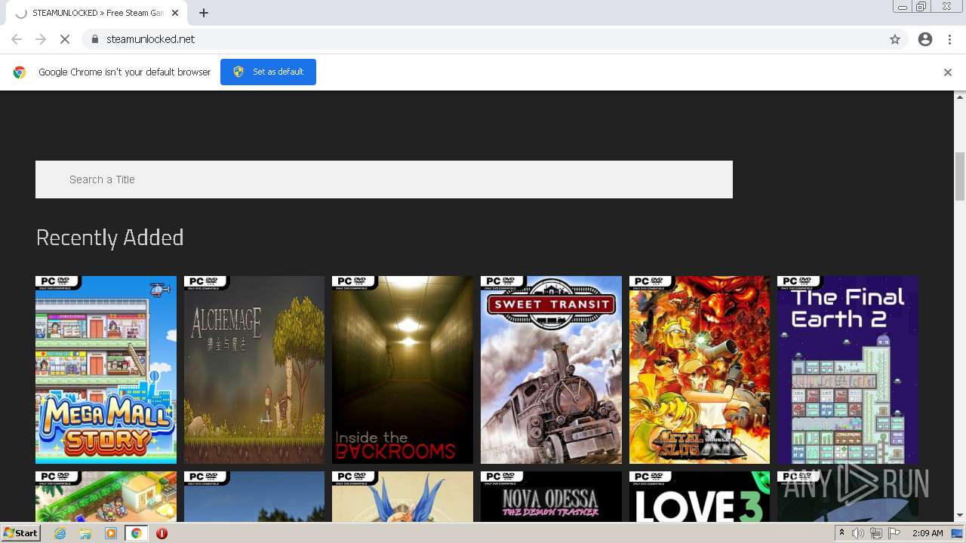Launch Internet Explorer from the taskbar
This screenshot has height=543, width=966.
click(60, 533)
